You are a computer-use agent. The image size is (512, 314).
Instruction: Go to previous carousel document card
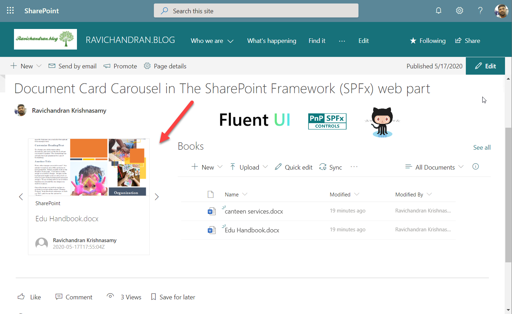point(21,197)
